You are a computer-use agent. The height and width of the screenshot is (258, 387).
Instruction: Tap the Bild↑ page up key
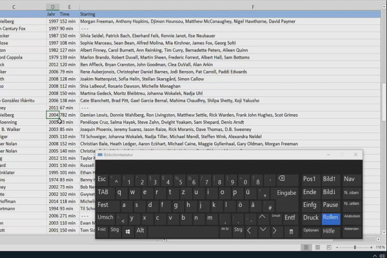[330, 180]
